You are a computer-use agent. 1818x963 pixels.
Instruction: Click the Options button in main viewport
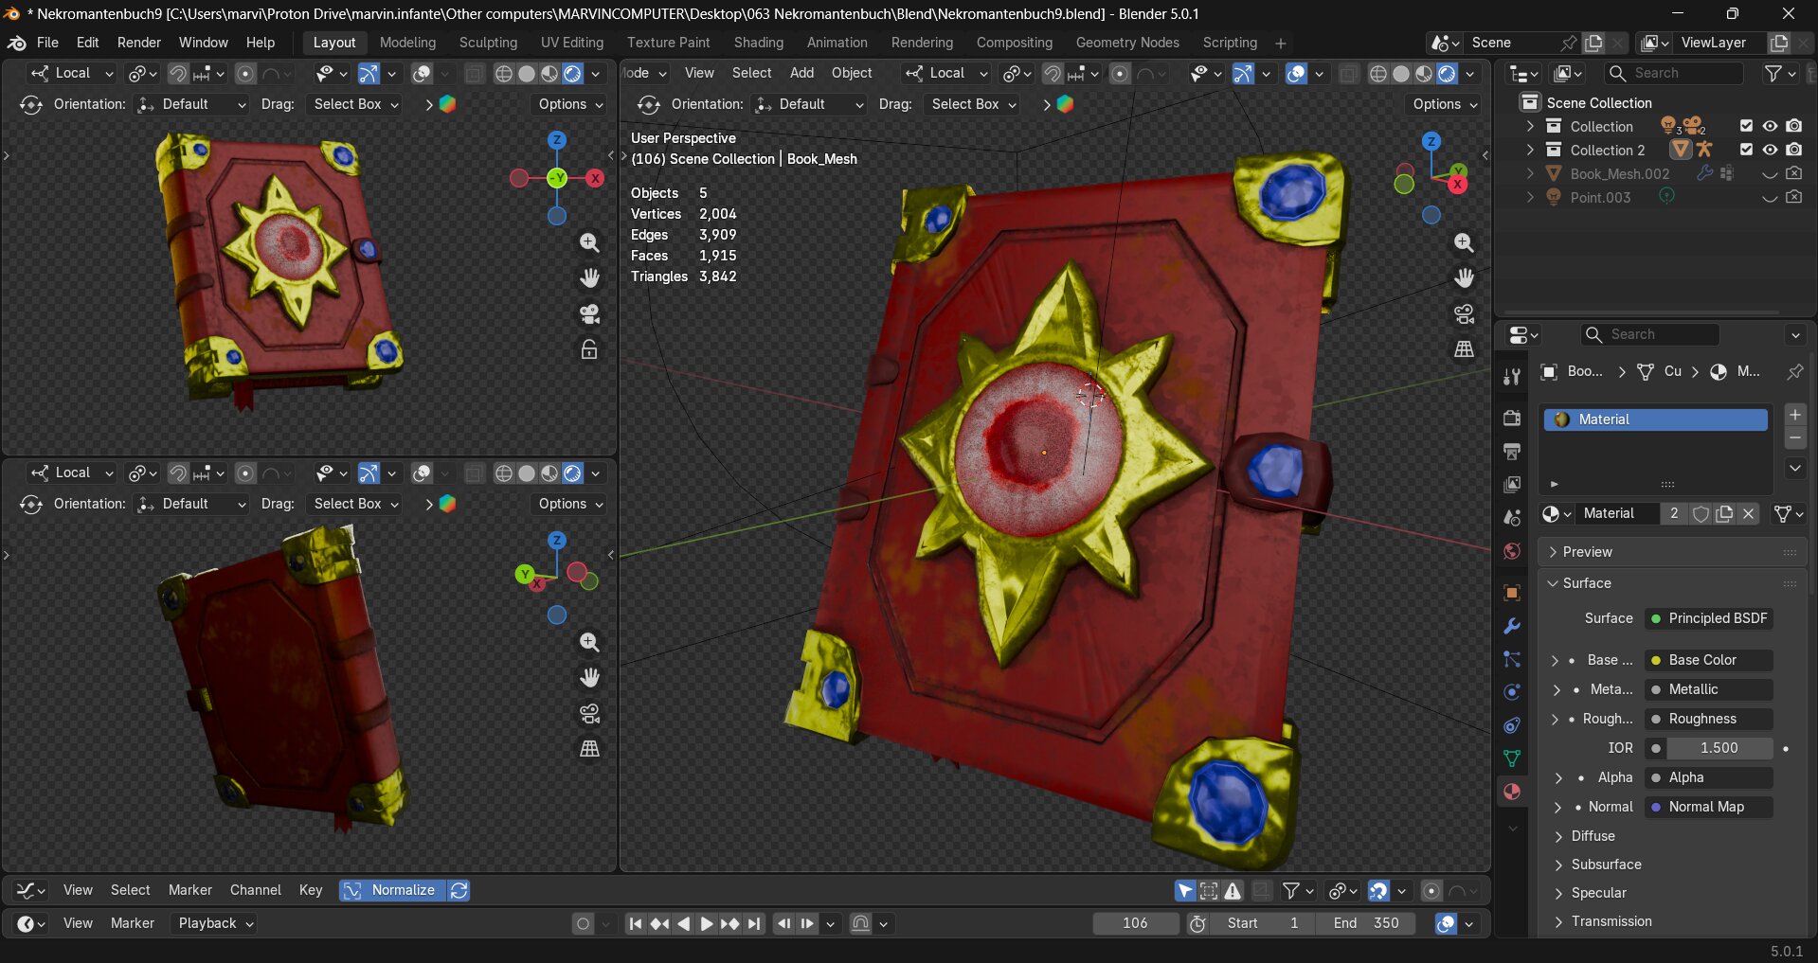[x=1445, y=104]
